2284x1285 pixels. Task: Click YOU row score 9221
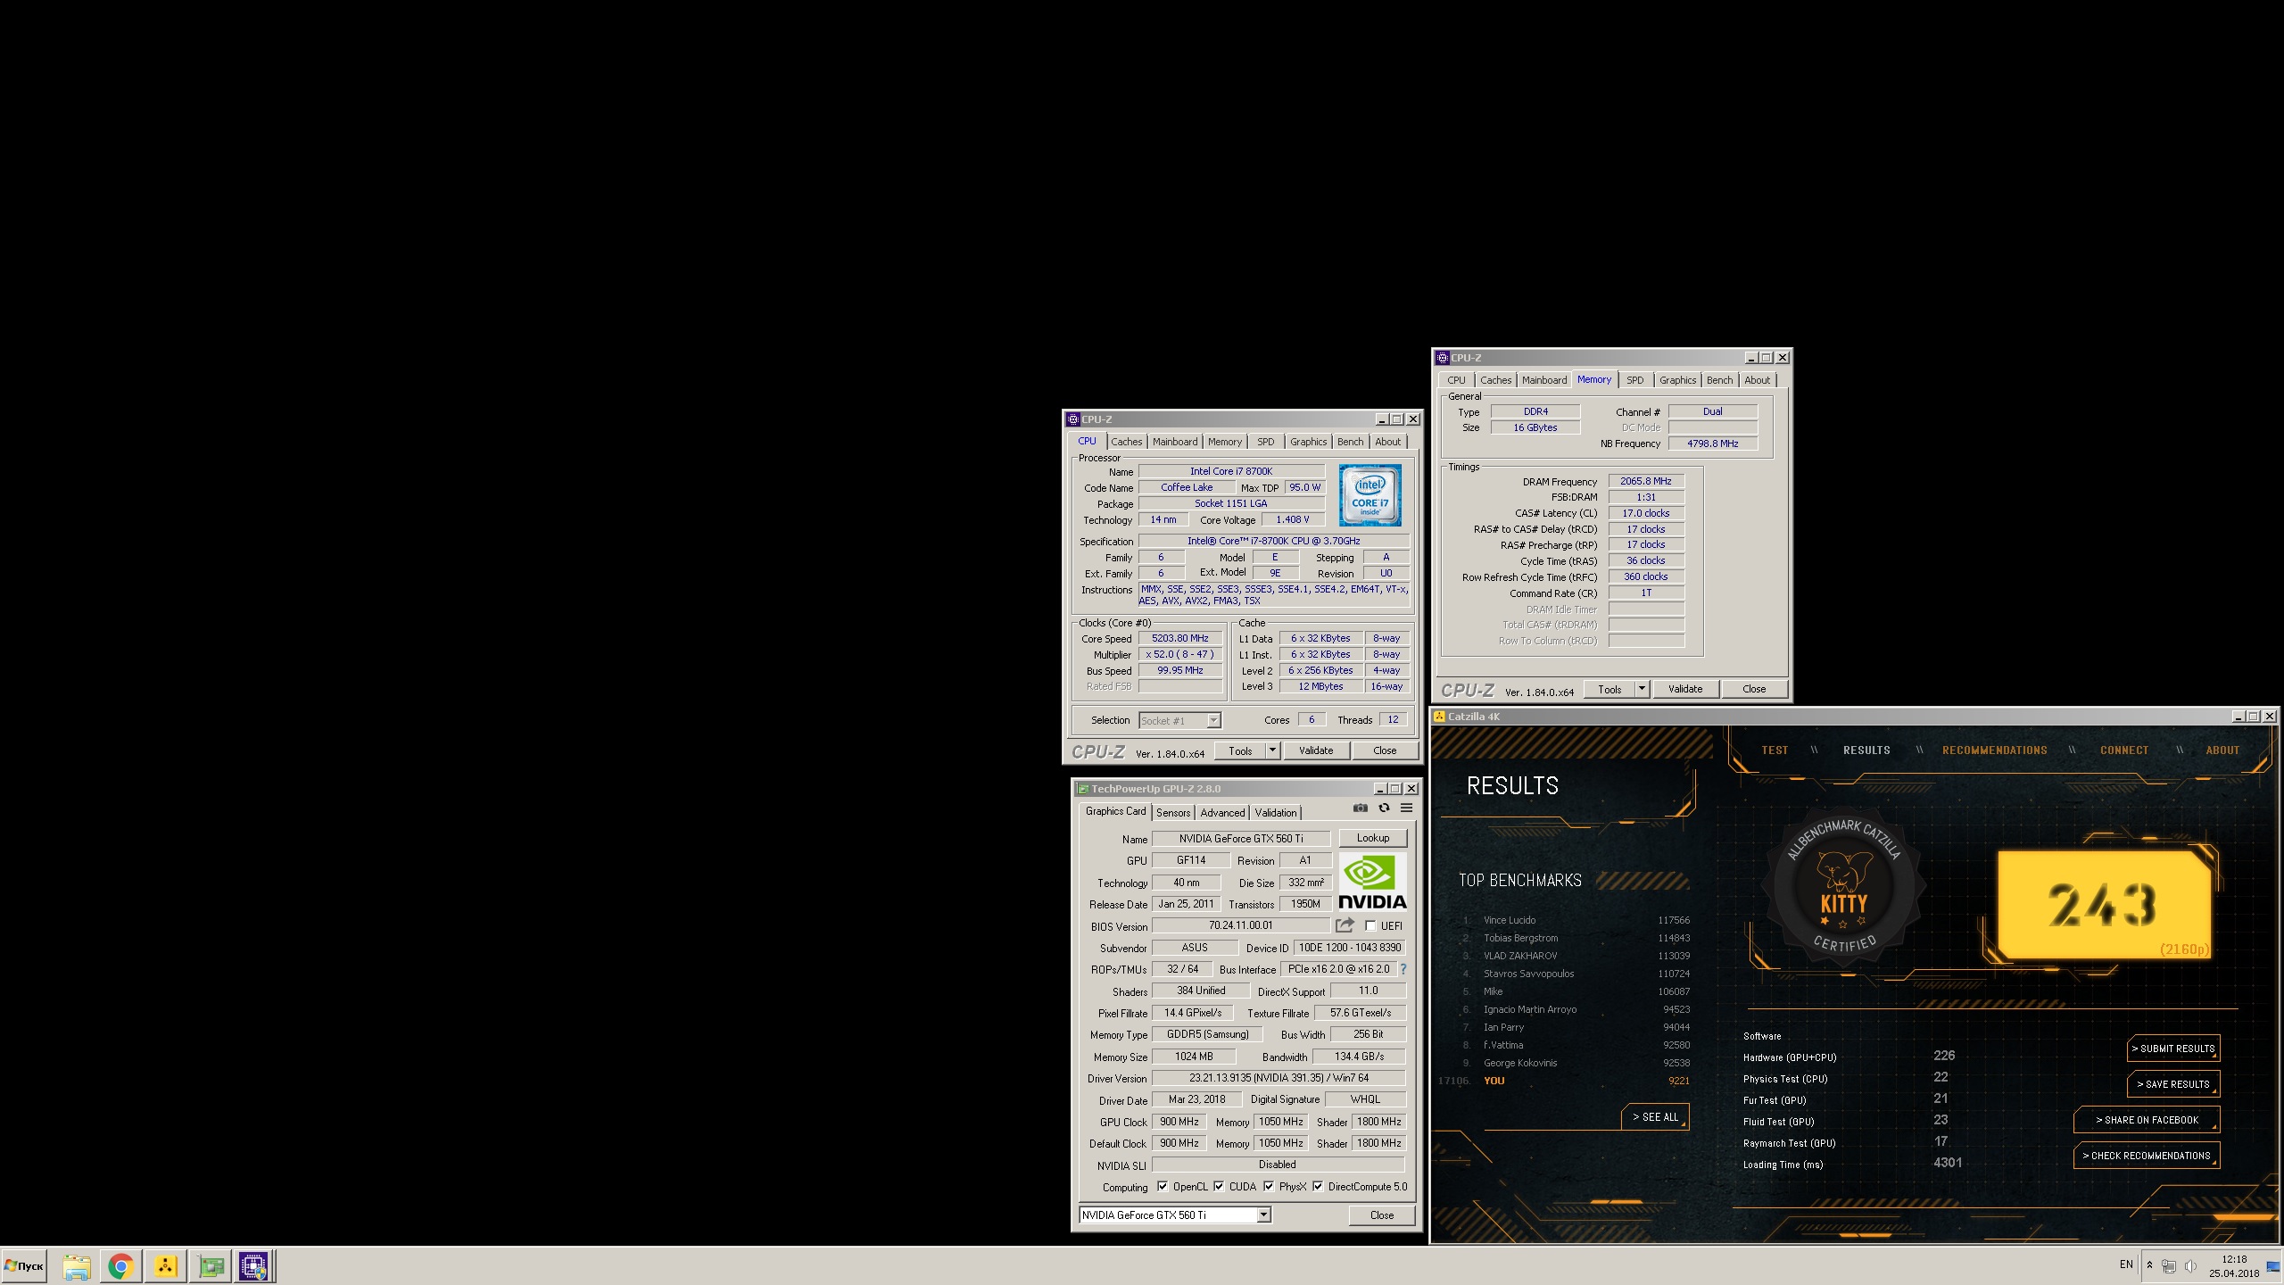[1678, 1081]
